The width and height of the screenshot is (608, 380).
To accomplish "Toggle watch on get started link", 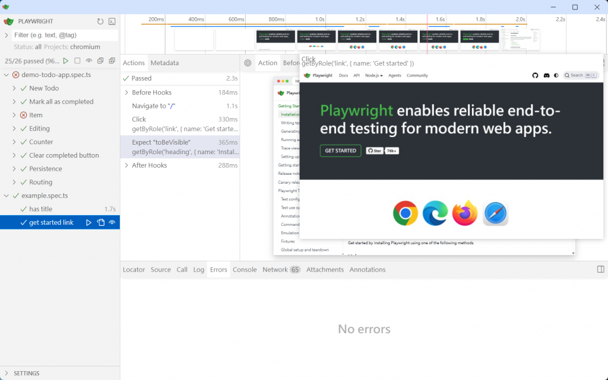I will pos(112,222).
